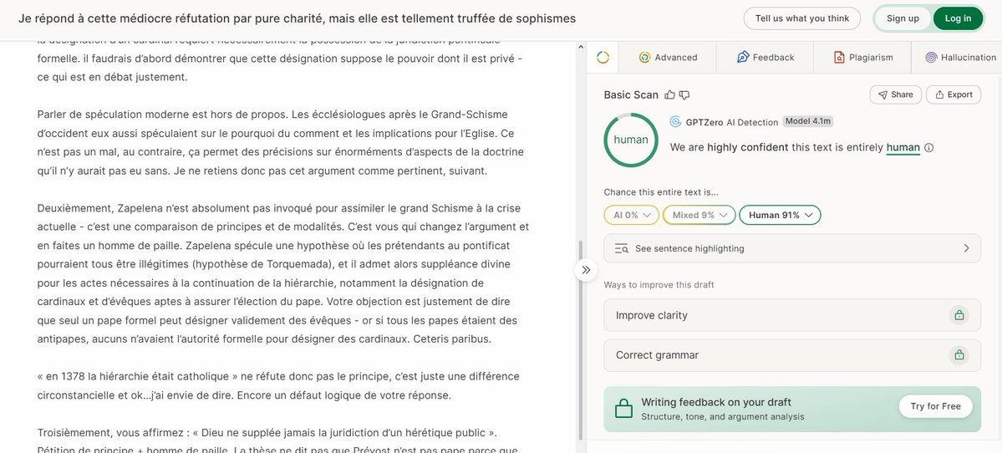Click the text 'Chance this entire text is...'
The height and width of the screenshot is (453, 1002).
(x=661, y=192)
